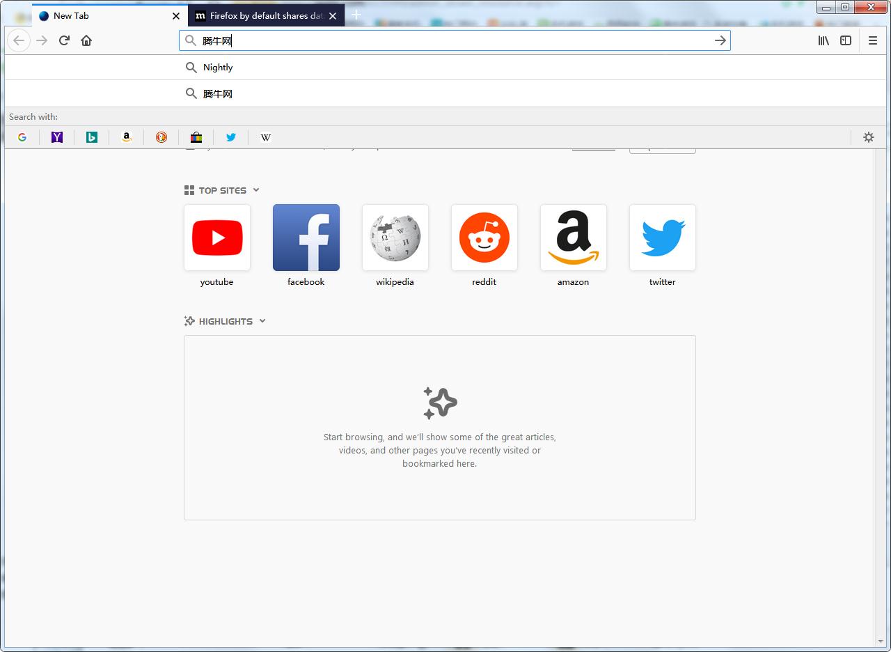This screenshot has width=891, height=652.
Task: Select the Nightly search suggestion
Action: click(445, 68)
